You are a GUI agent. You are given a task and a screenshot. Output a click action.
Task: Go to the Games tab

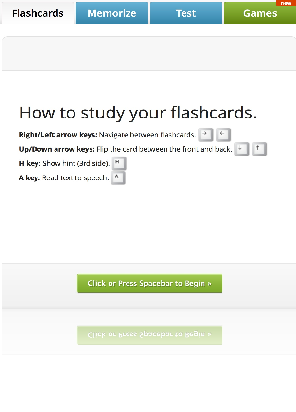click(x=259, y=13)
